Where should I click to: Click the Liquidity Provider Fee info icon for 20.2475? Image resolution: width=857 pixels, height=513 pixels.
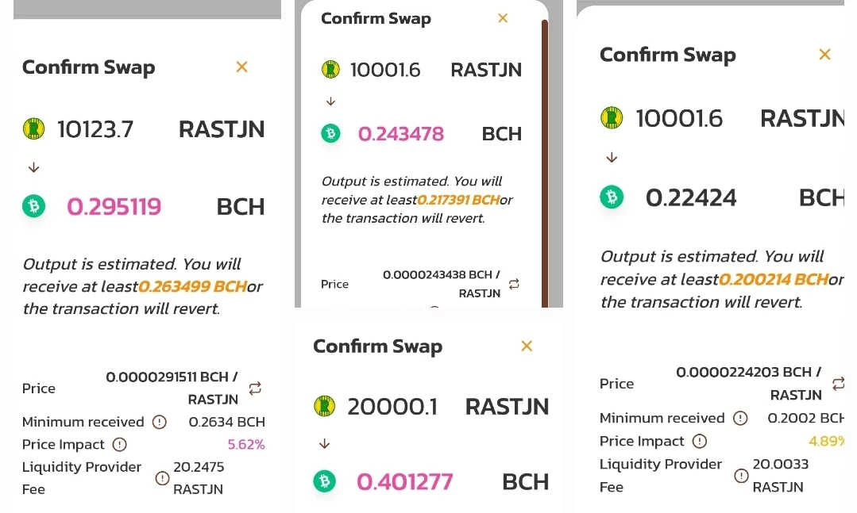tap(162, 478)
